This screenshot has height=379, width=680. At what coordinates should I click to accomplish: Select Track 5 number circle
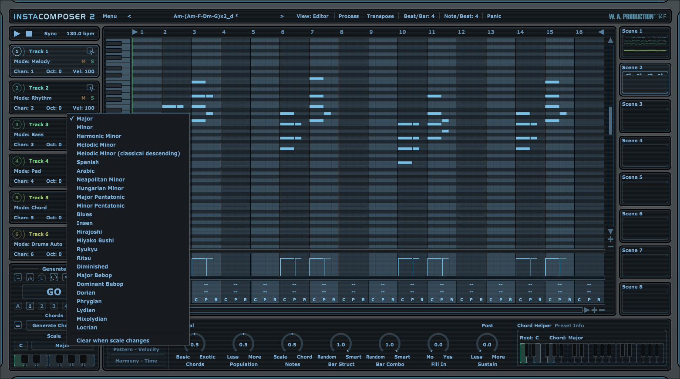pyautogui.click(x=17, y=198)
